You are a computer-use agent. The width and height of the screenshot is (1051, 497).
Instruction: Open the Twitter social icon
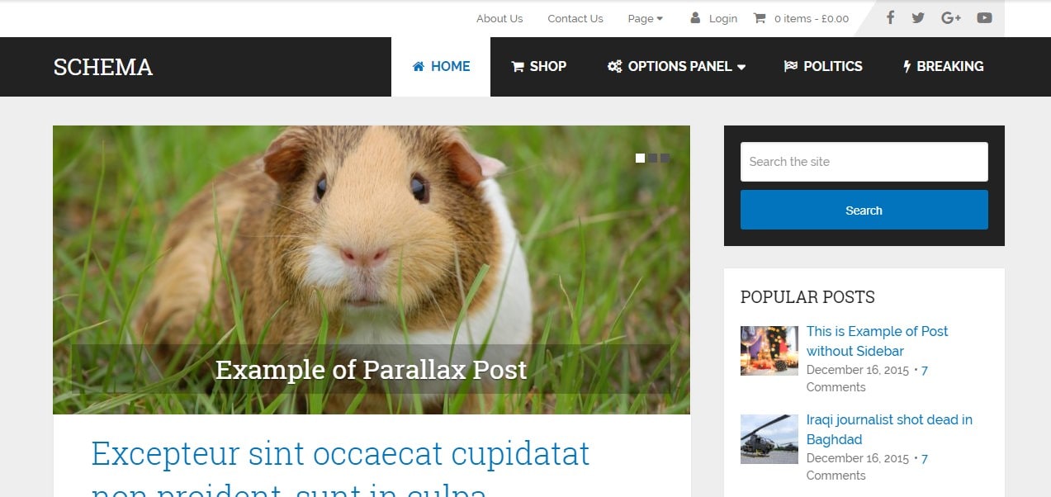tap(918, 17)
